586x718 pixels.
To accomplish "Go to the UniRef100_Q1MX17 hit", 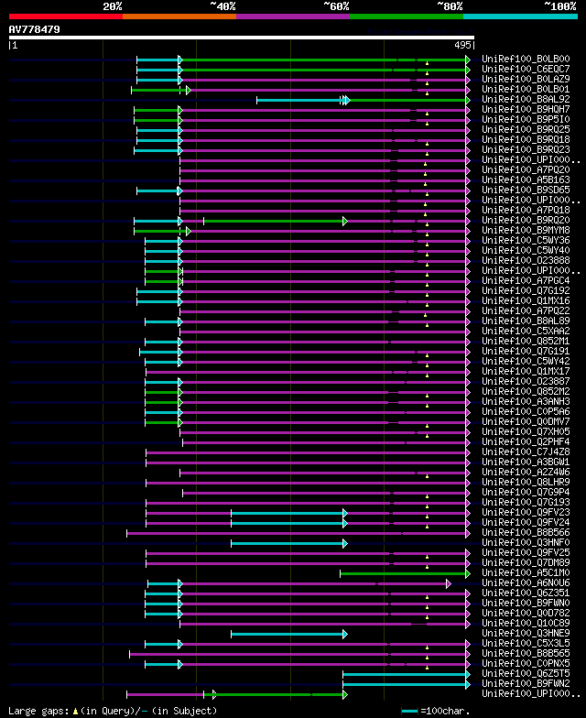I will tap(526, 372).
